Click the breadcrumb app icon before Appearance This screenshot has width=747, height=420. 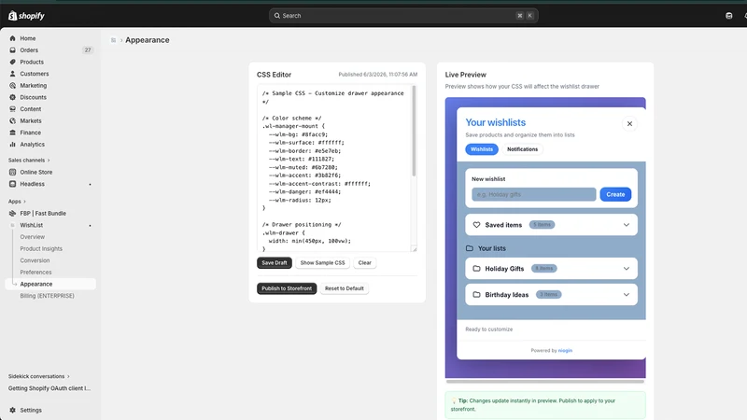(113, 40)
